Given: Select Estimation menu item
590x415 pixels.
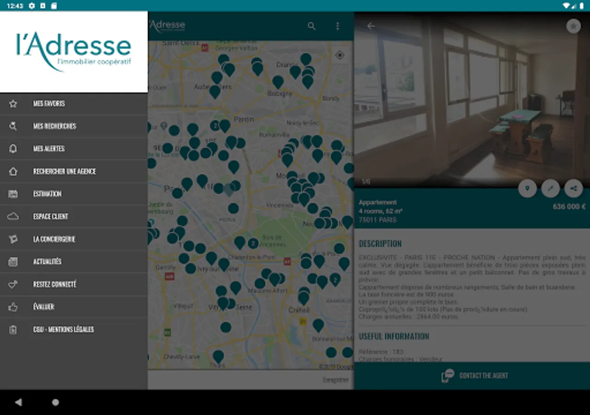Looking at the screenshot, I should coord(74,194).
